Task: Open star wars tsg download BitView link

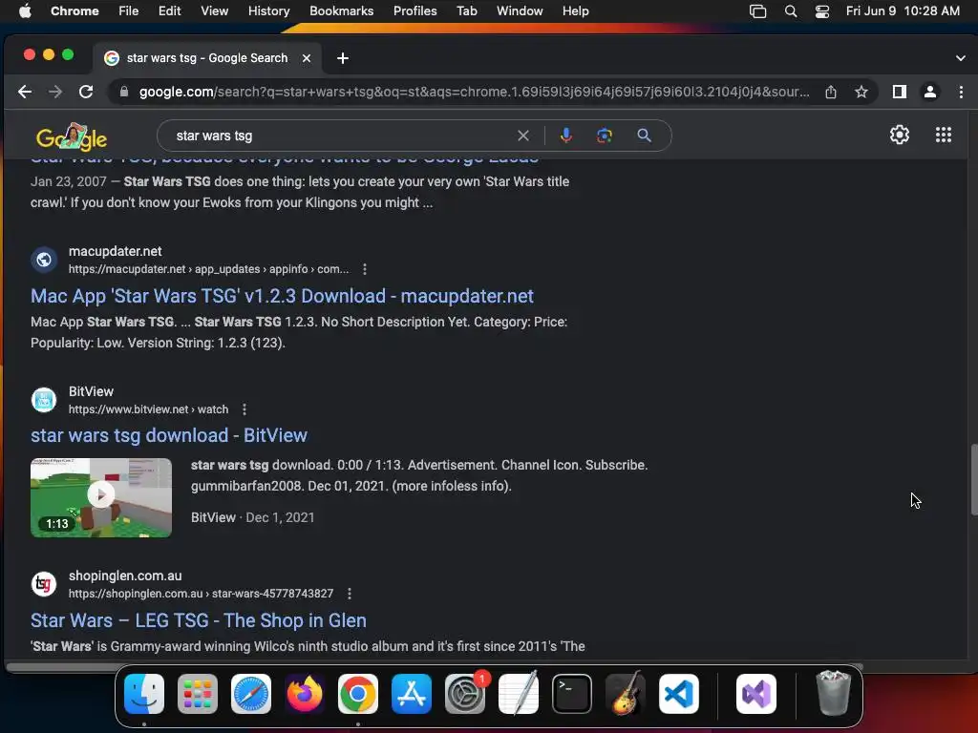Action: pos(169,435)
